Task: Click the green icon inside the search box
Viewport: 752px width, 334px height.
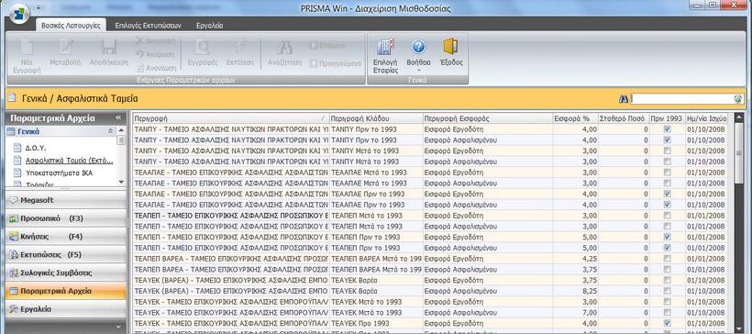Action: tap(737, 99)
